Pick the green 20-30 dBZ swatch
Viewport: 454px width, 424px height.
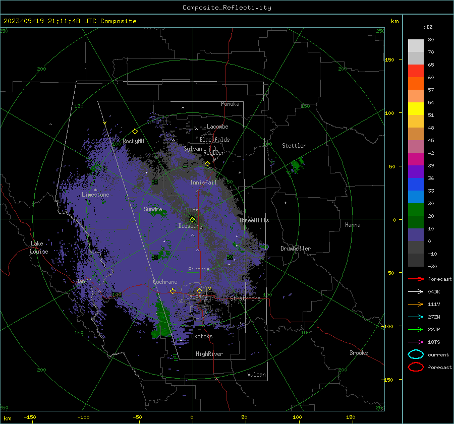[416, 210]
